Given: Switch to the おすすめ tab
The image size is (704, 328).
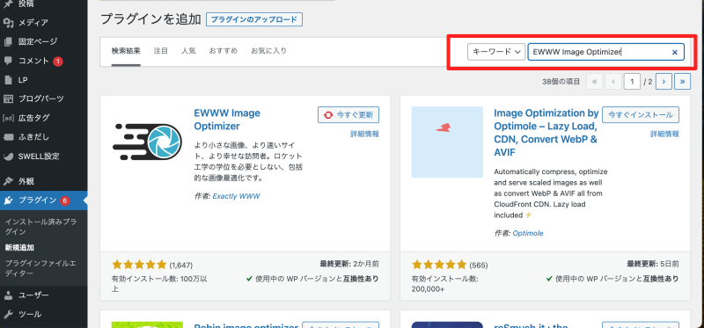Looking at the screenshot, I should [224, 51].
